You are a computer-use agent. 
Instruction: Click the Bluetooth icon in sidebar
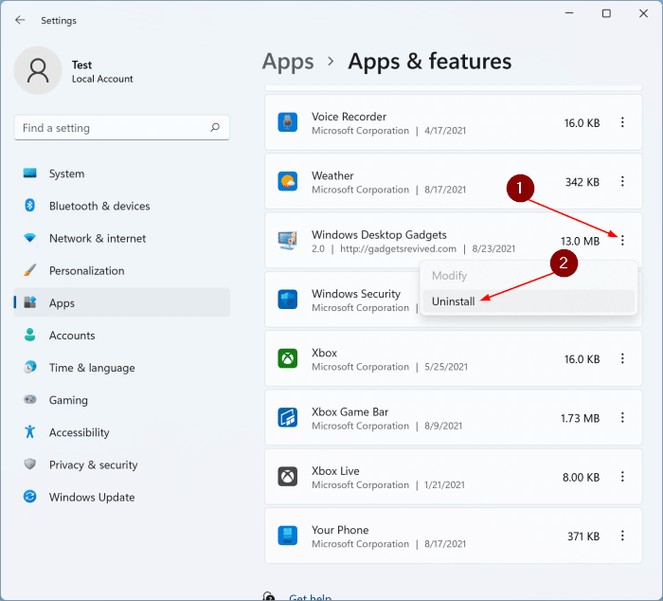click(29, 206)
